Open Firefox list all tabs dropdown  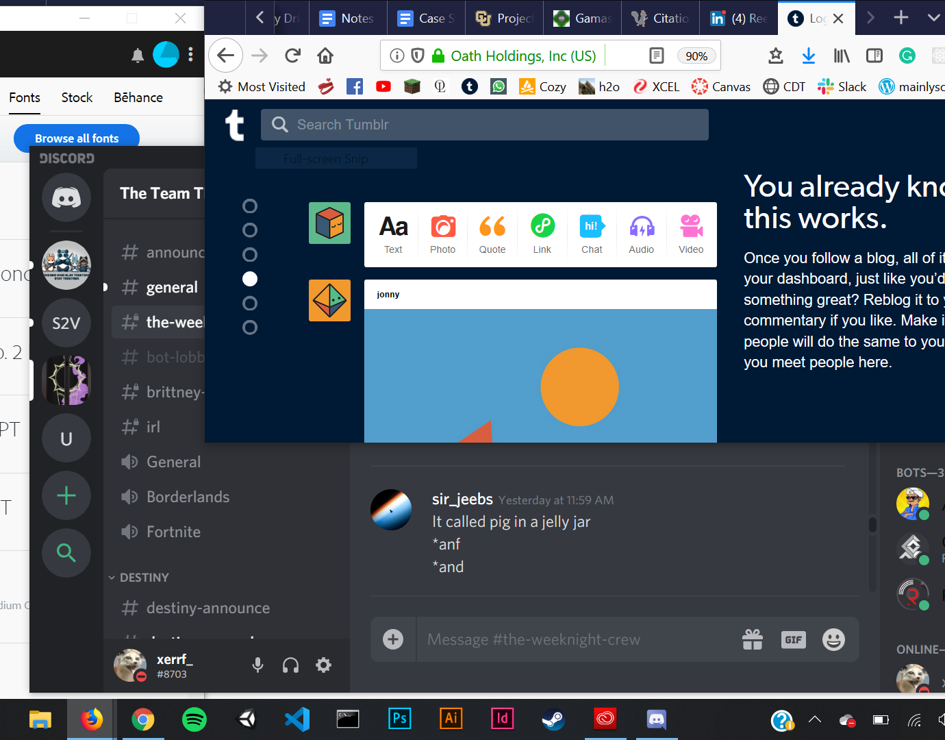click(x=933, y=18)
